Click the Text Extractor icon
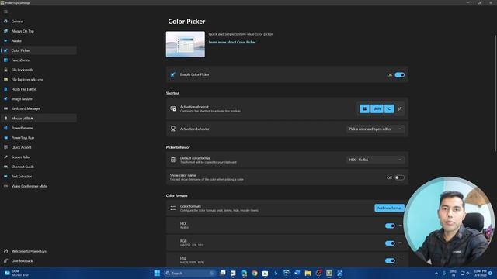The height and width of the screenshot is (279, 497). (5, 177)
